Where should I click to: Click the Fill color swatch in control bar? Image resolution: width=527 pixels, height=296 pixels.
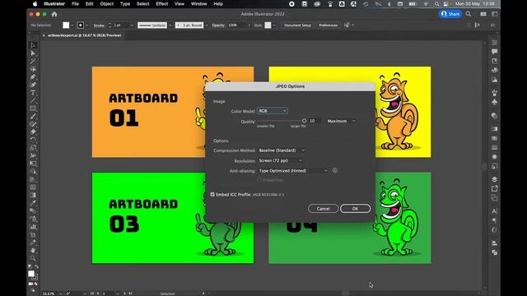pyautogui.click(x=66, y=25)
